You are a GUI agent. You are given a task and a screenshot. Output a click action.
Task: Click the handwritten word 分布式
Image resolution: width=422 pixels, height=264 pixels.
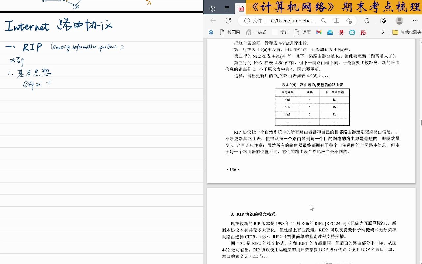(32, 85)
